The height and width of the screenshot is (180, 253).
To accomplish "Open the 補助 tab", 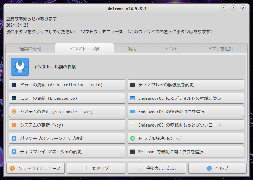I will tap(132, 49).
